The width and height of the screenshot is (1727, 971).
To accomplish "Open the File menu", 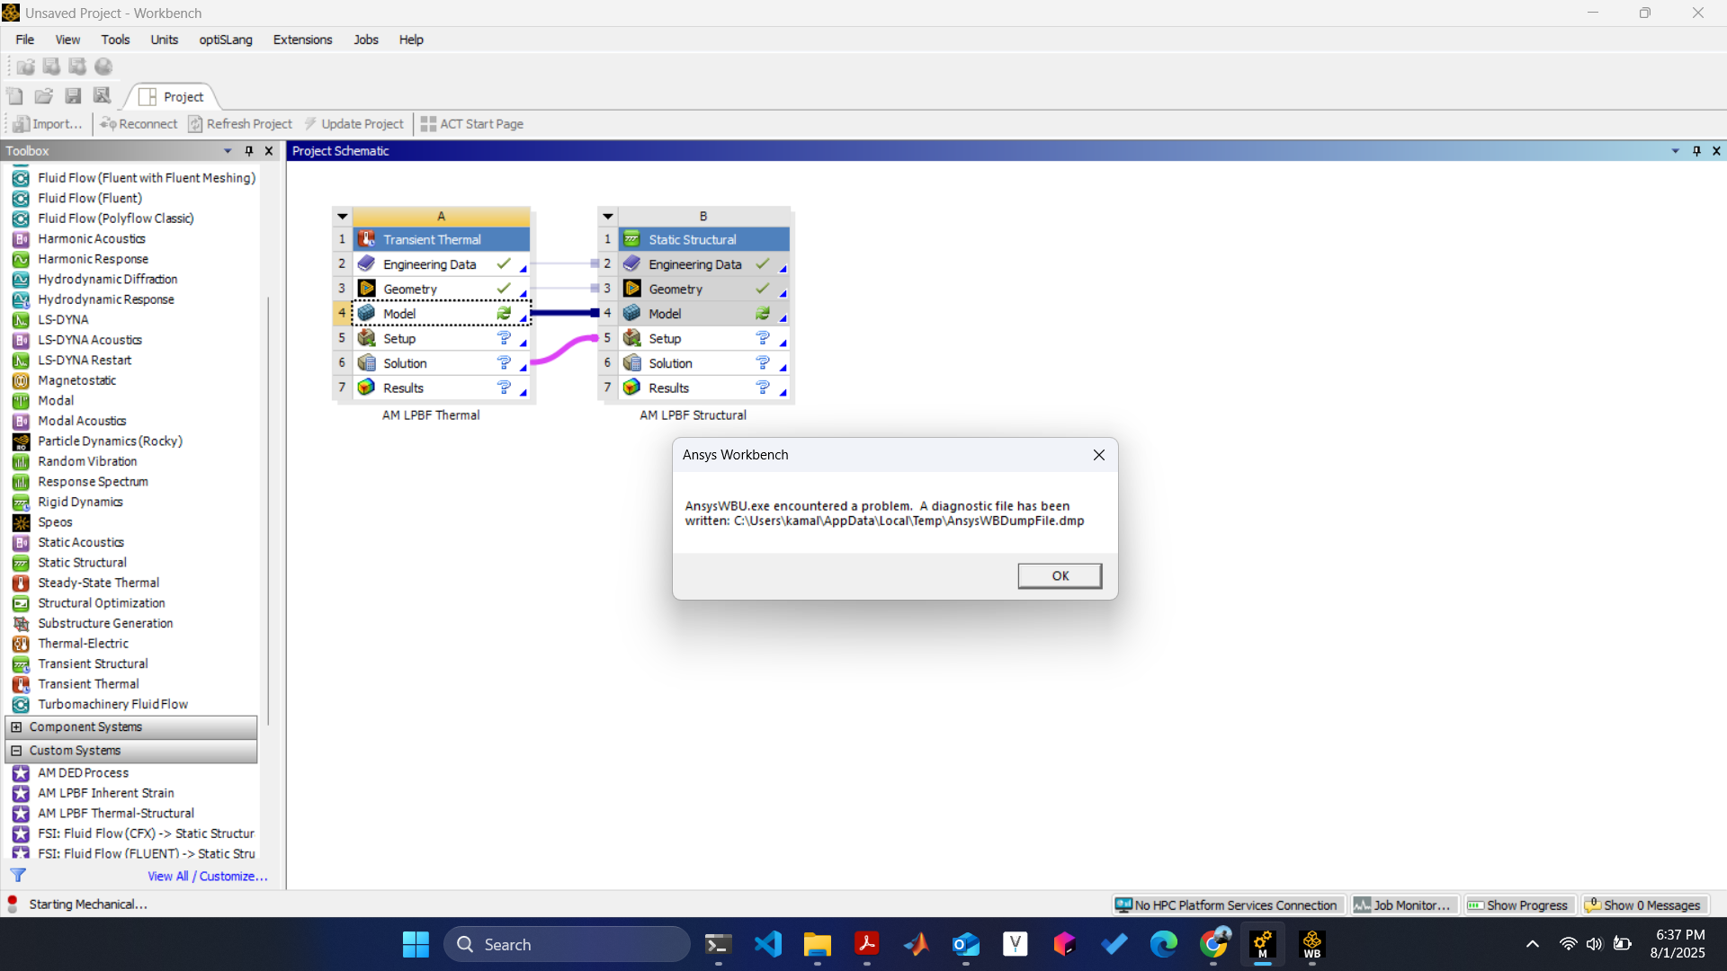I will click(25, 40).
